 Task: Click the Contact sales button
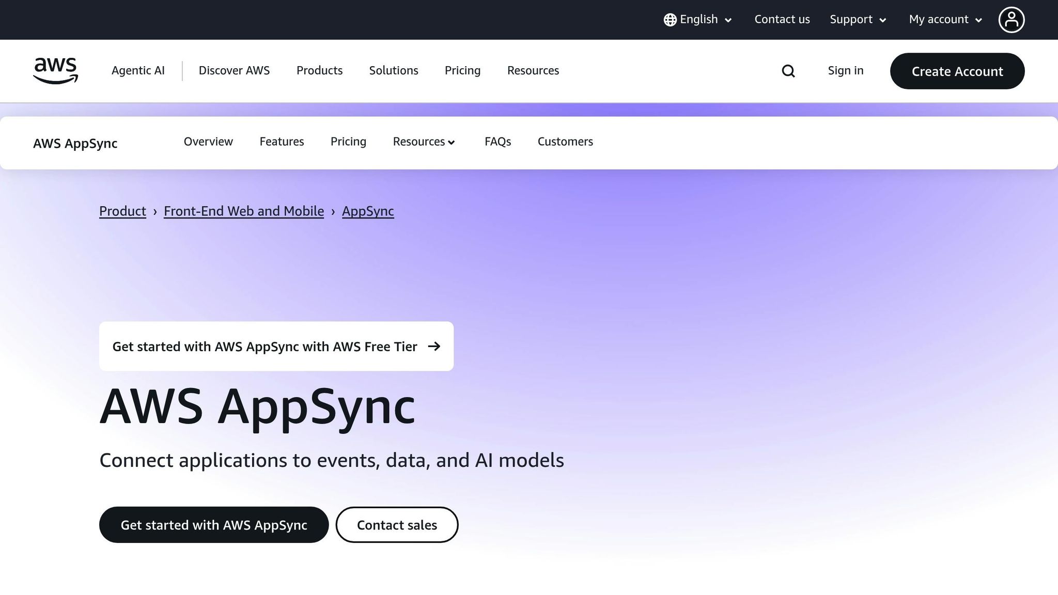397,525
